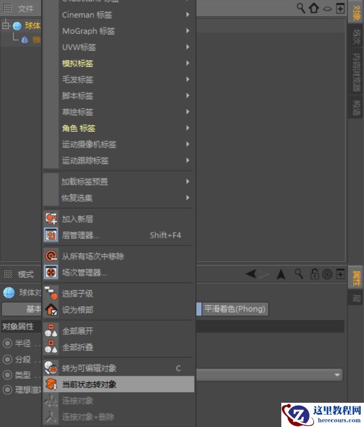
Task: Click new window icon in Attributes panel
Action: [340, 274]
